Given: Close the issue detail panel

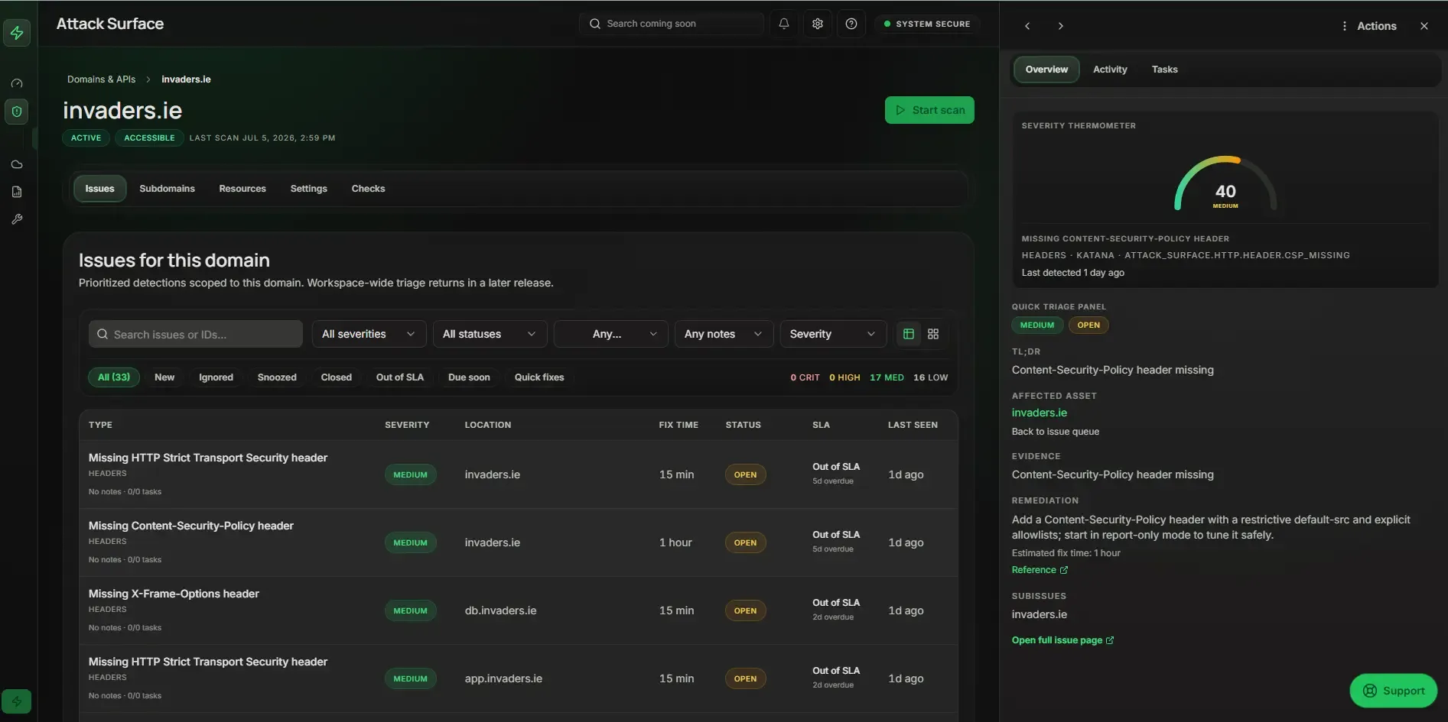Looking at the screenshot, I should (x=1424, y=26).
